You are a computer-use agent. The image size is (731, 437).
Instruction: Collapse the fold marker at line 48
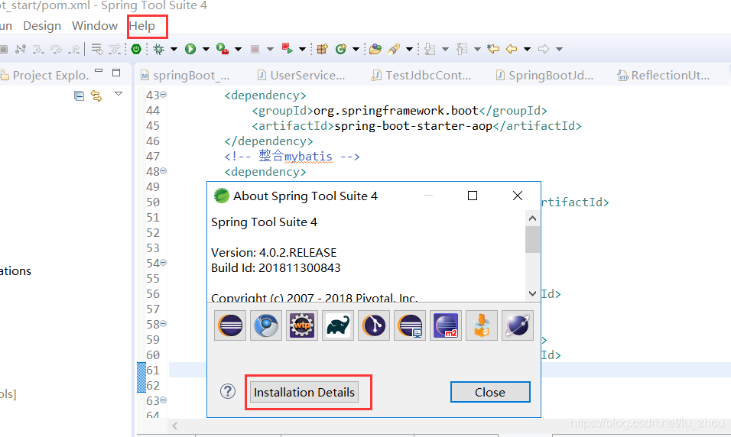pos(164,171)
